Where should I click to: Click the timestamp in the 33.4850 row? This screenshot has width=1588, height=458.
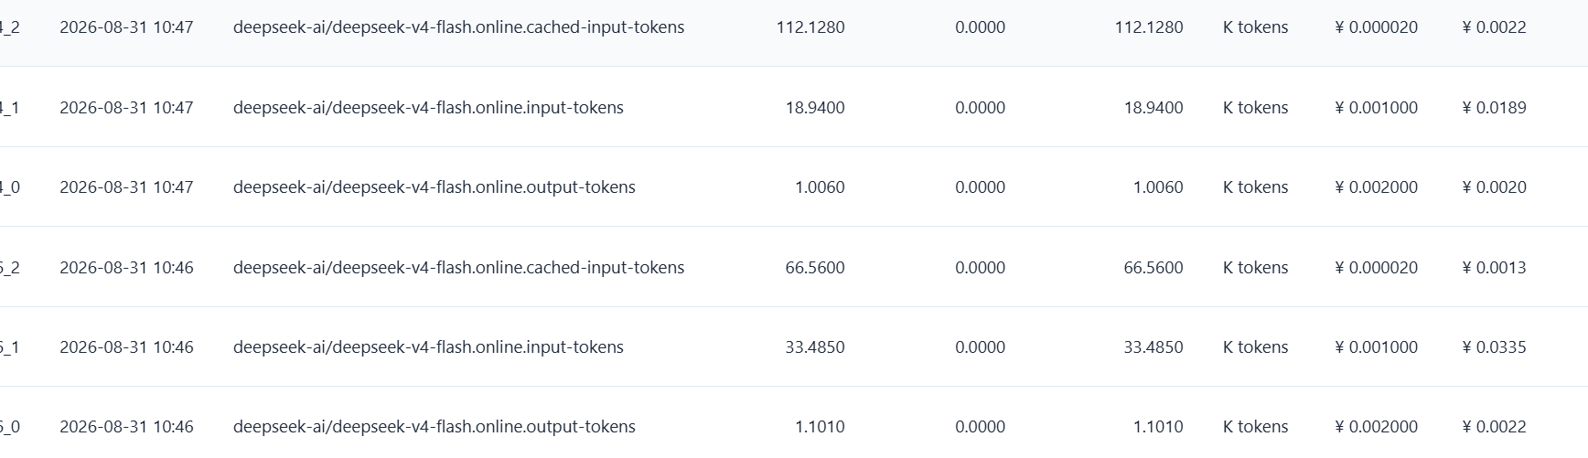pos(126,347)
